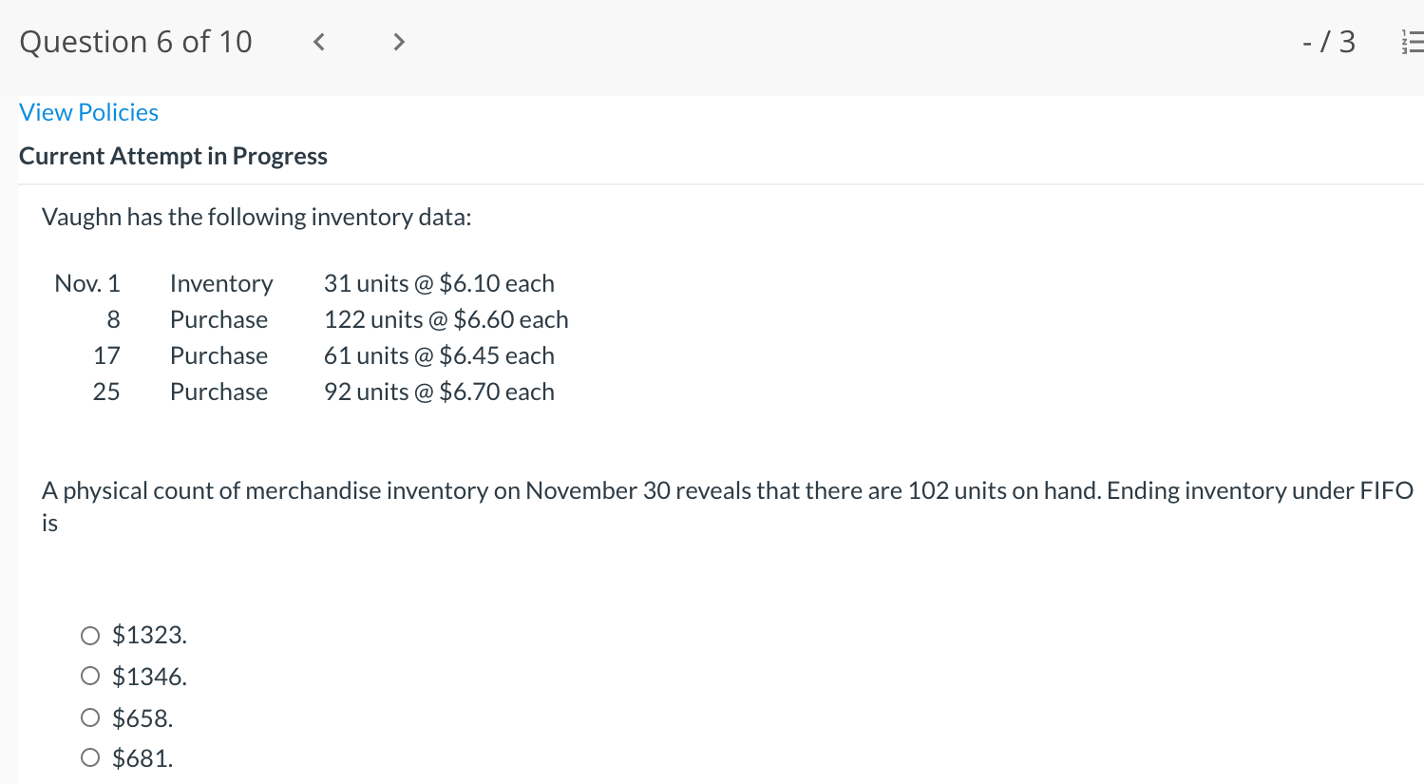1424x784 pixels.
Task: Click the back navigation arrow beside question title
Action: 319,42
